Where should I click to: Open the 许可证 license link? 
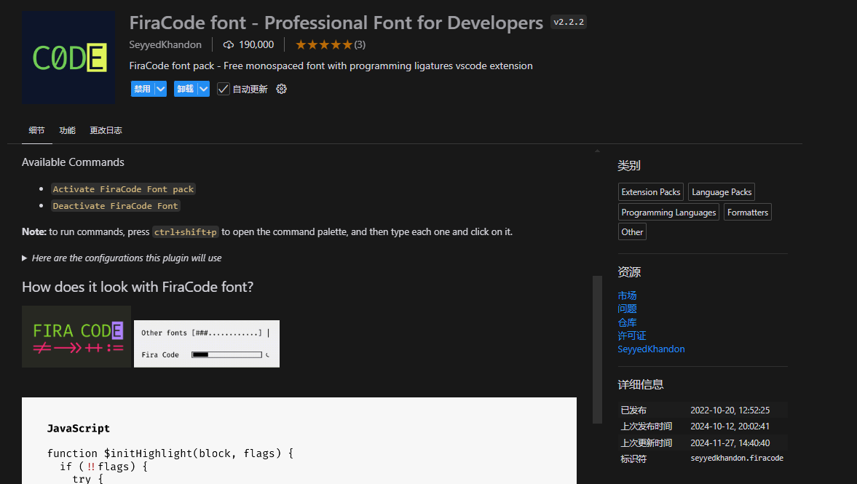(x=632, y=336)
